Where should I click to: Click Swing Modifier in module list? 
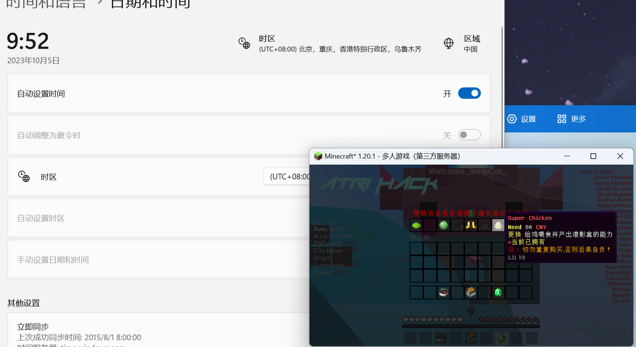(614, 183)
